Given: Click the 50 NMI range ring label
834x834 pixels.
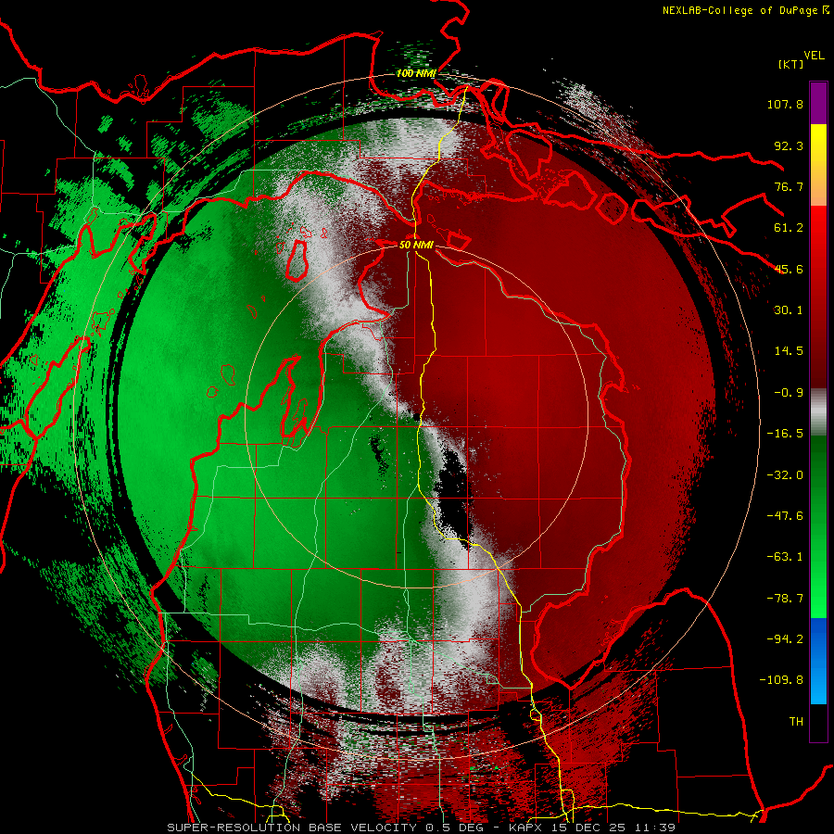Looking at the screenshot, I should [416, 245].
